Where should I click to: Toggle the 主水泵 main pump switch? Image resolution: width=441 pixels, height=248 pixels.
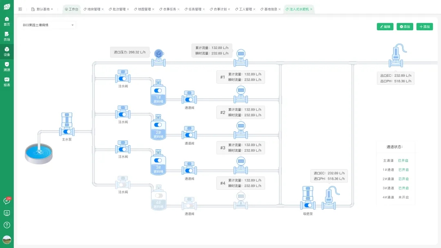point(67,131)
